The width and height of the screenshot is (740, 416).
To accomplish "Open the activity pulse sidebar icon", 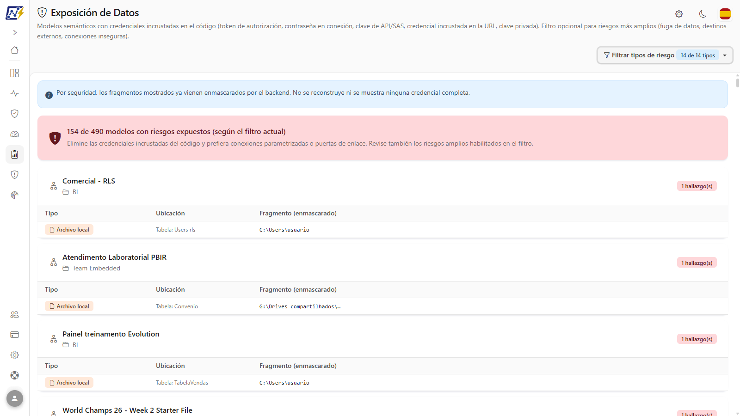I will pyautogui.click(x=15, y=93).
